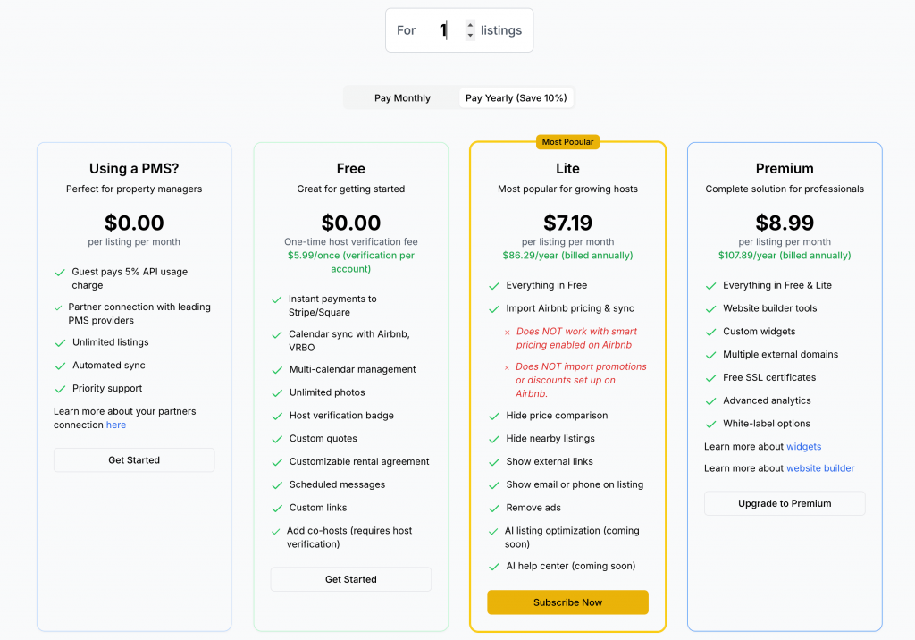Viewport: 915px width, 640px height.
Task: Click Get Started in PMS plan
Action: coord(134,460)
